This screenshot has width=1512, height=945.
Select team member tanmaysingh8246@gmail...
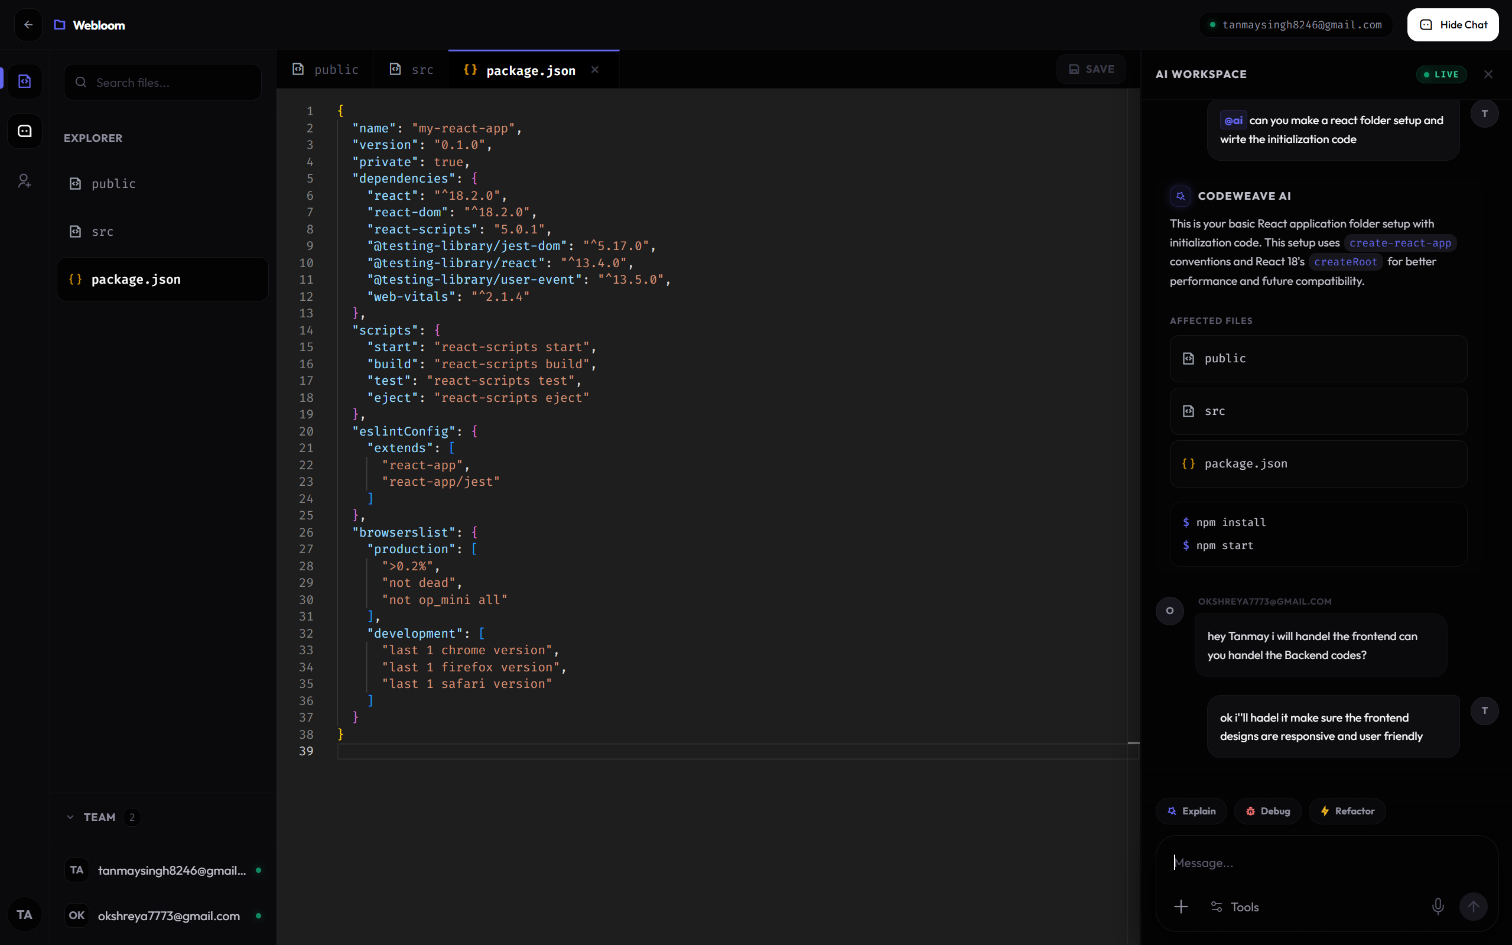162,870
